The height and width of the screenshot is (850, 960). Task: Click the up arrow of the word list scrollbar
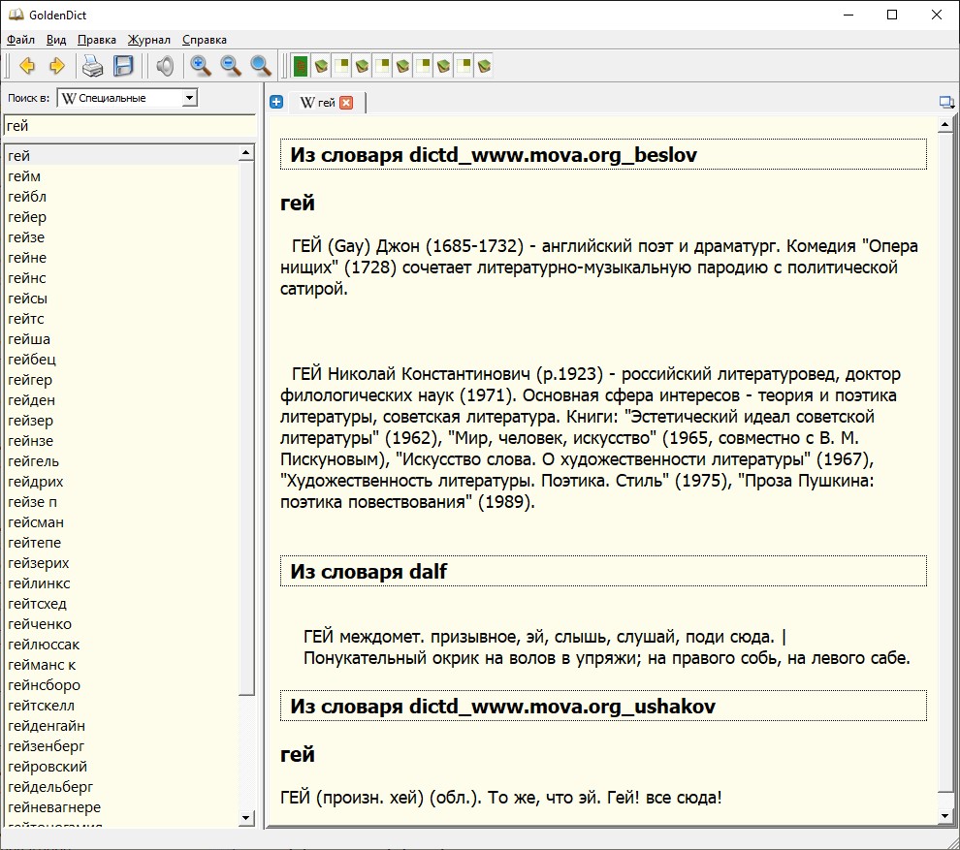pos(246,153)
